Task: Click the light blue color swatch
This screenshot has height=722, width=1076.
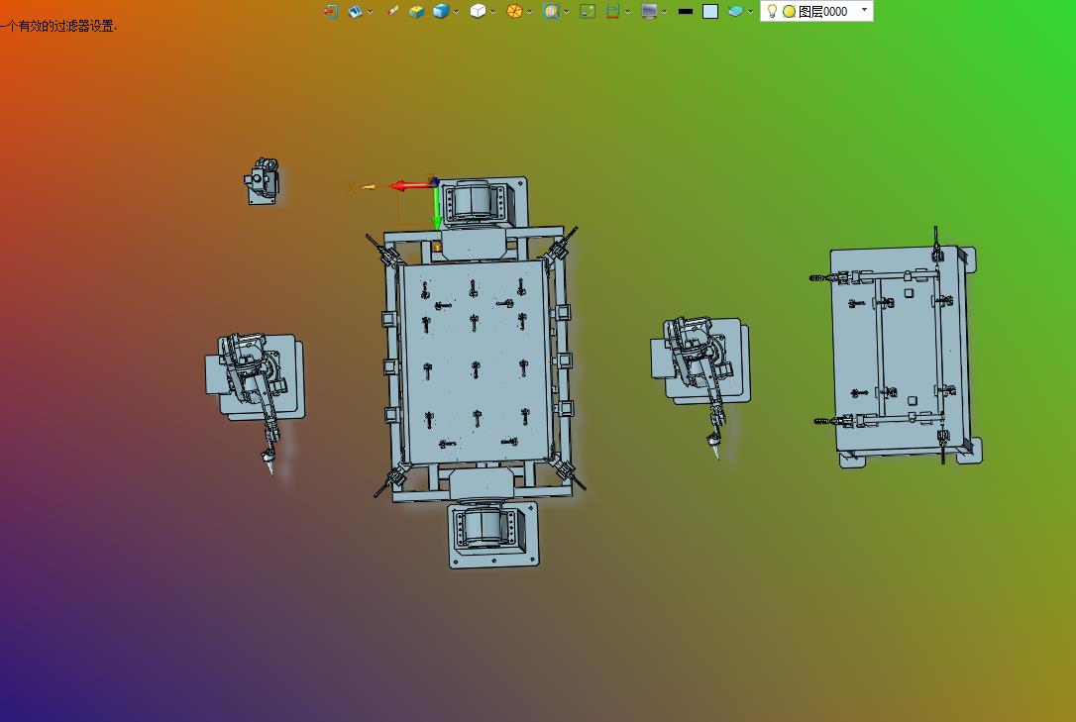Action: 710,11
